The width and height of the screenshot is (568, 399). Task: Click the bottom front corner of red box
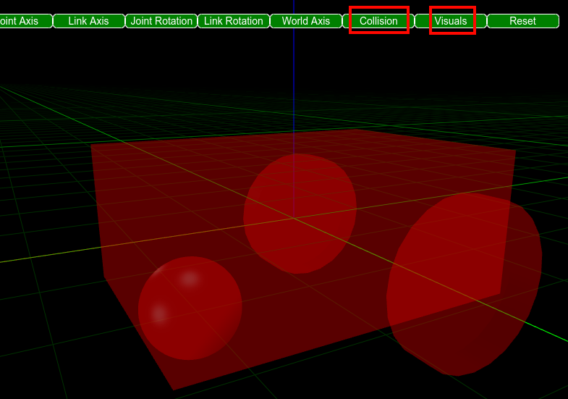coord(174,390)
